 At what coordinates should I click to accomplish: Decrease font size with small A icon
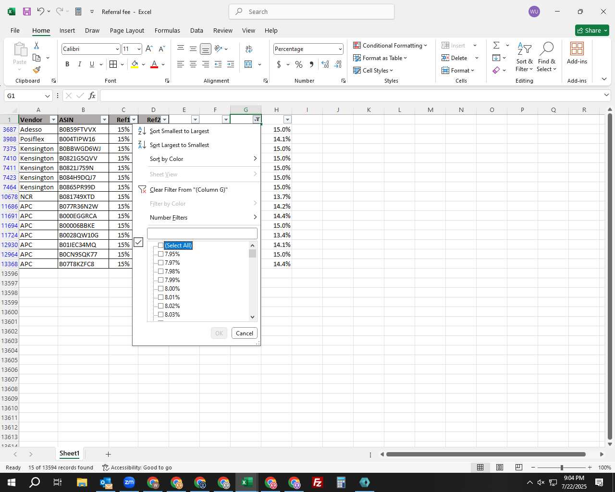click(x=161, y=49)
